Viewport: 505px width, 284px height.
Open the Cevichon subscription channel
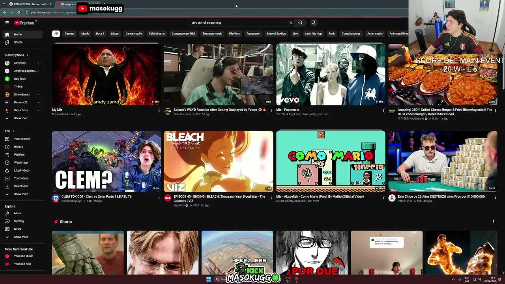(22, 63)
